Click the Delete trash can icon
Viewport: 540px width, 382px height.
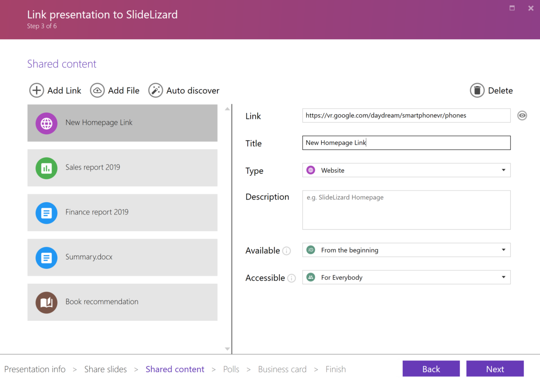pyautogui.click(x=477, y=90)
